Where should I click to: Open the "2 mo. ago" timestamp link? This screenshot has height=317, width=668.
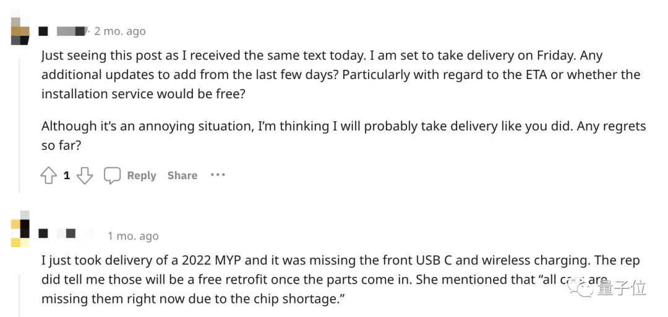coord(120,31)
